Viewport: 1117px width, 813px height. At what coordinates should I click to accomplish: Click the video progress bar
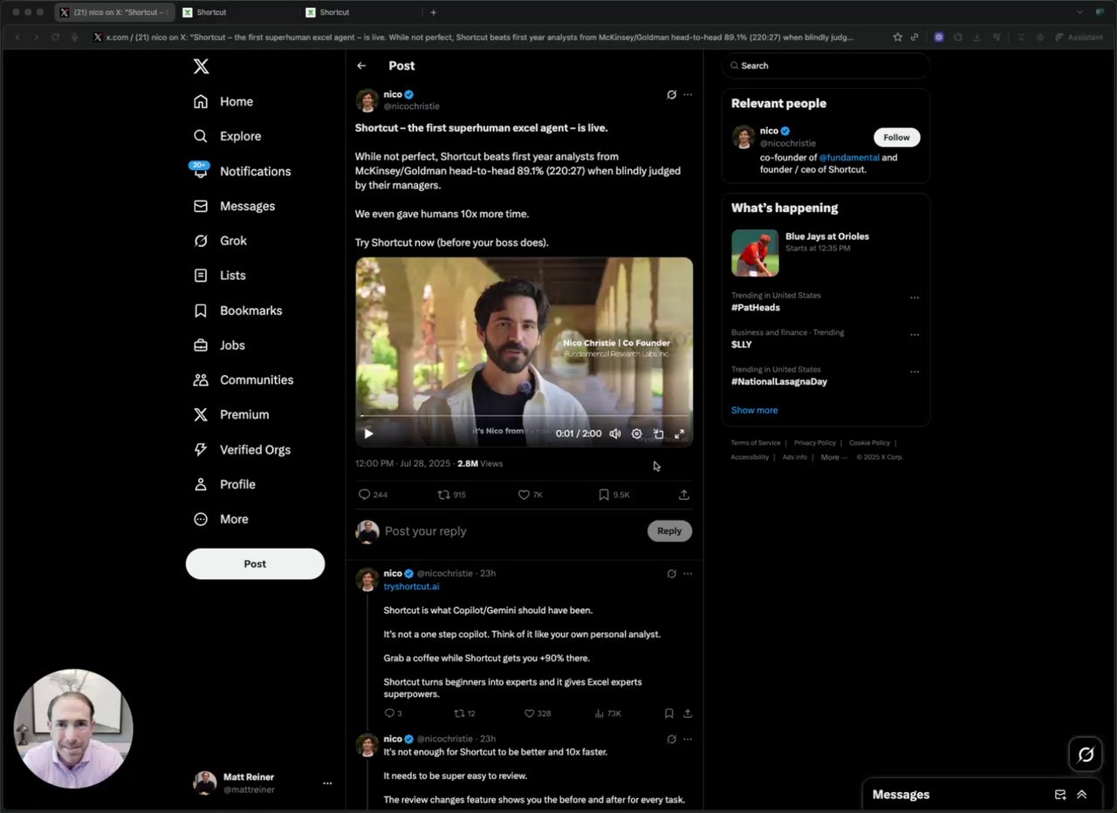click(x=524, y=416)
